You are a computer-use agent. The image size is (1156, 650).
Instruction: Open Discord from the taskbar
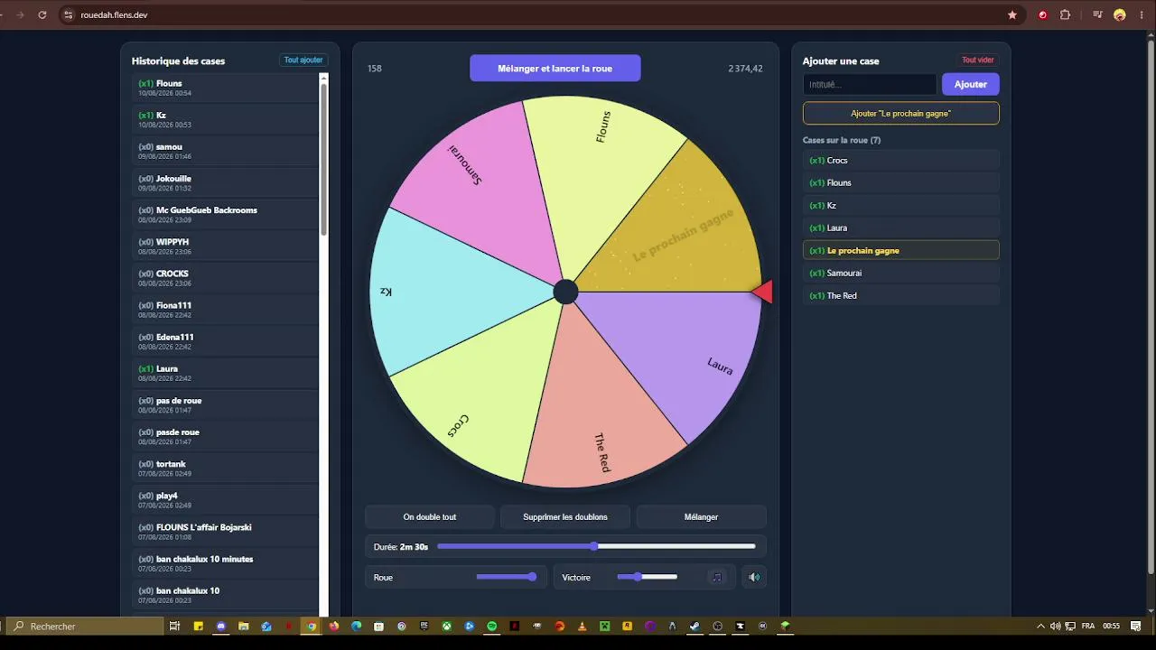point(221,626)
